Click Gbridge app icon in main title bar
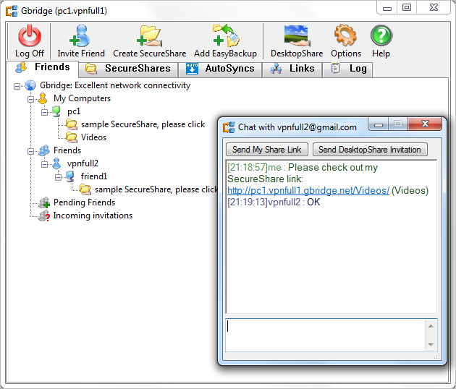The image size is (456, 389). coord(12,11)
